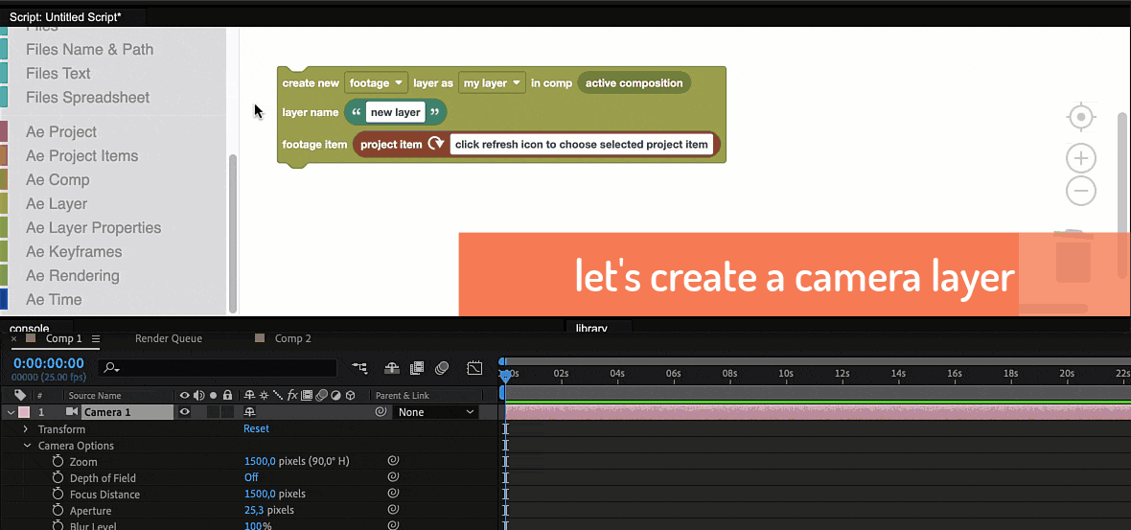Click the active composition block
This screenshot has height=530, width=1131.
tap(634, 83)
